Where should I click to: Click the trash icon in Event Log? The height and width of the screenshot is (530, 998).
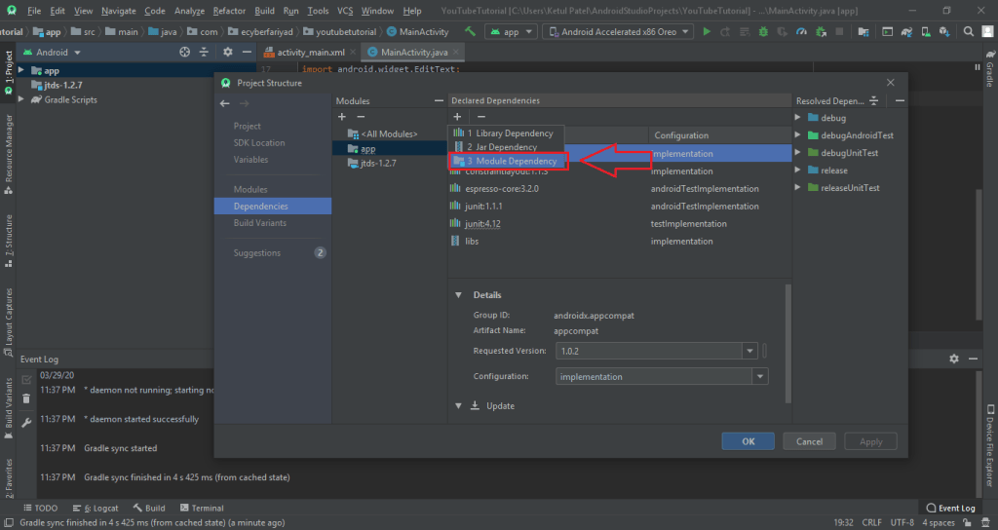click(26, 398)
